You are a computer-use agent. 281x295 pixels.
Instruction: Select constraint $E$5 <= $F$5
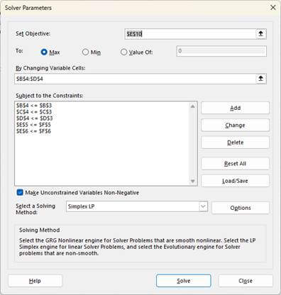point(33,125)
